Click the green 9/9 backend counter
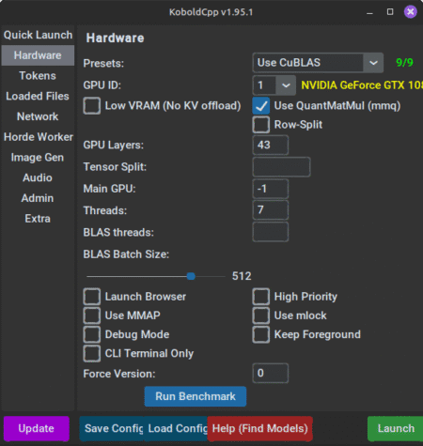 (x=404, y=63)
